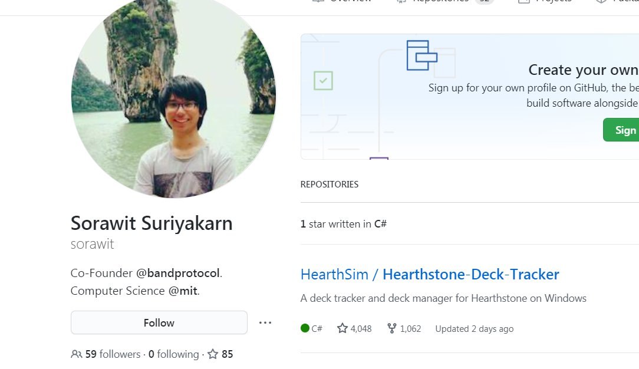Click the green checkmark box illustration
Viewport: 639px width, 369px height.
(323, 81)
